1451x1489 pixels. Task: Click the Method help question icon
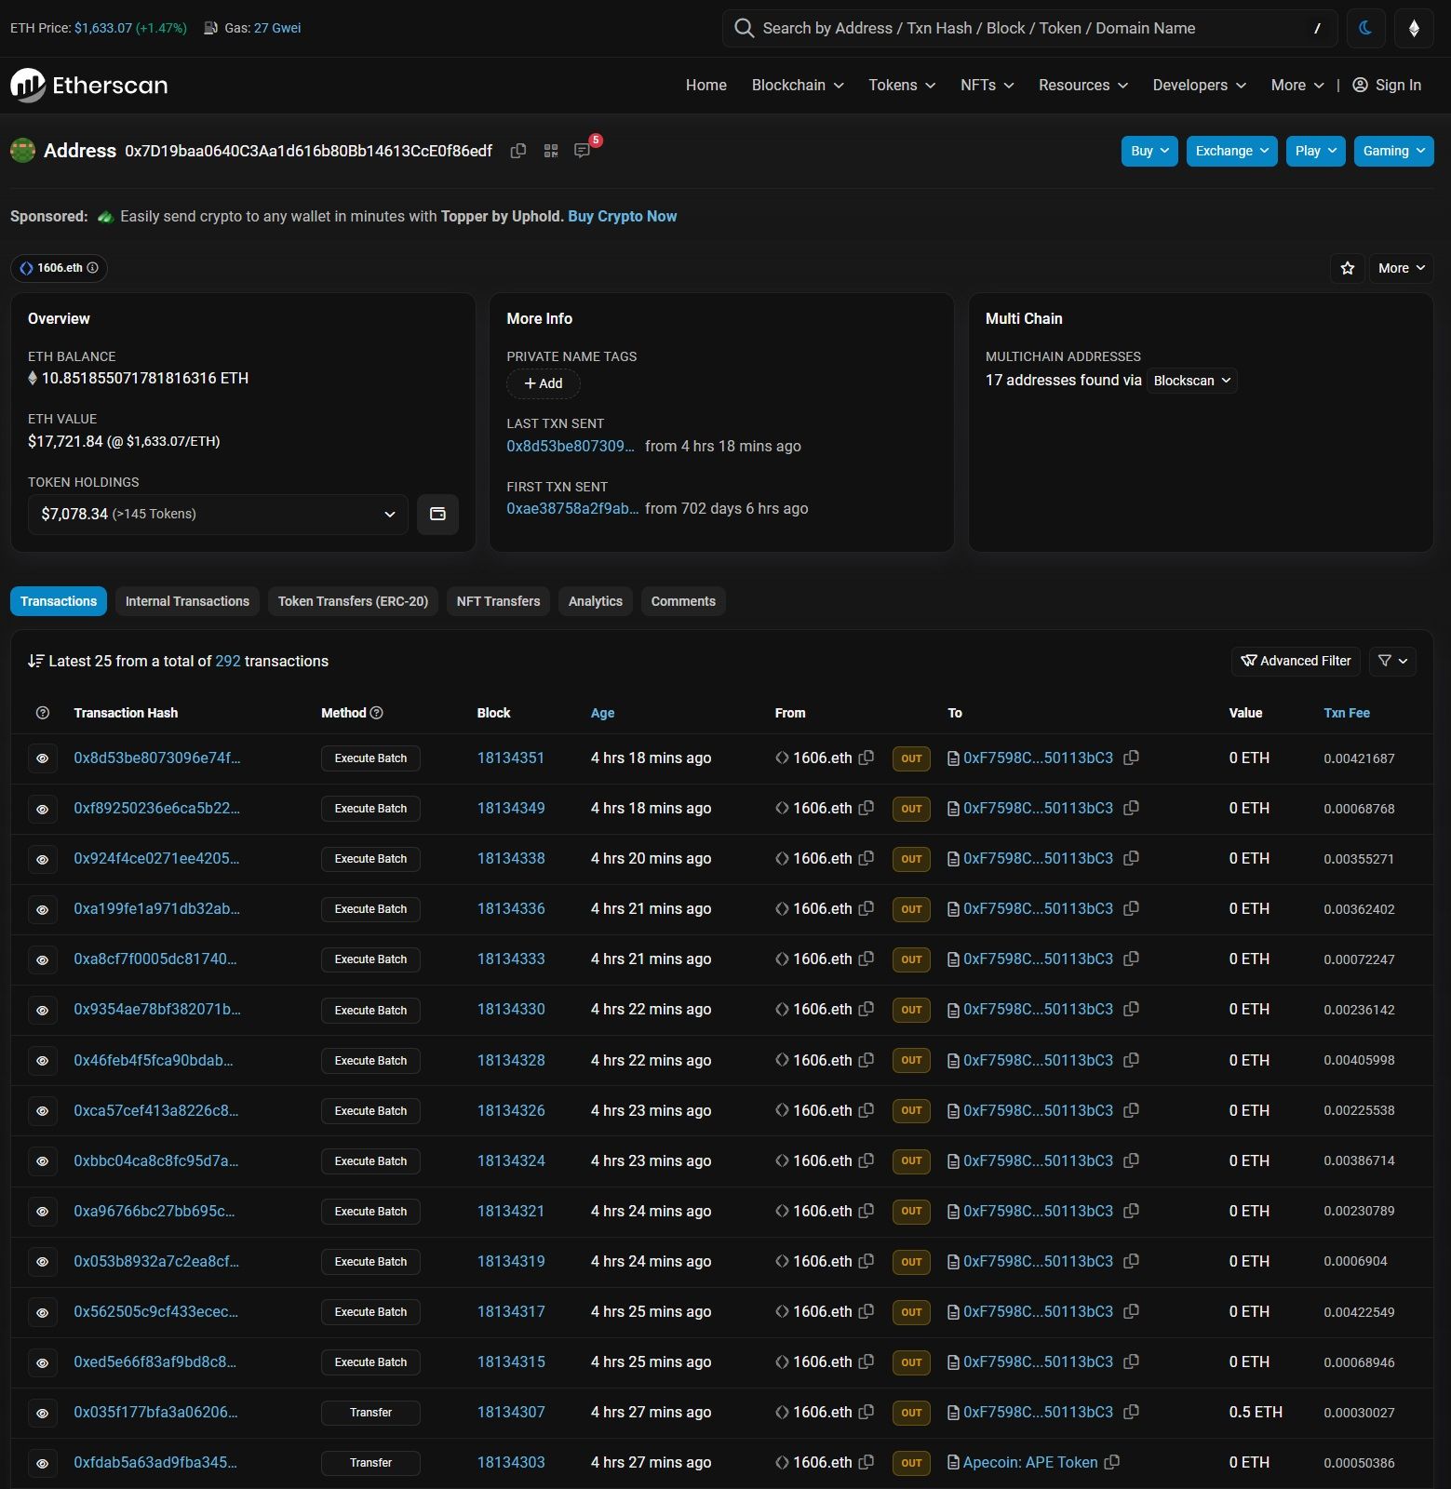point(377,713)
